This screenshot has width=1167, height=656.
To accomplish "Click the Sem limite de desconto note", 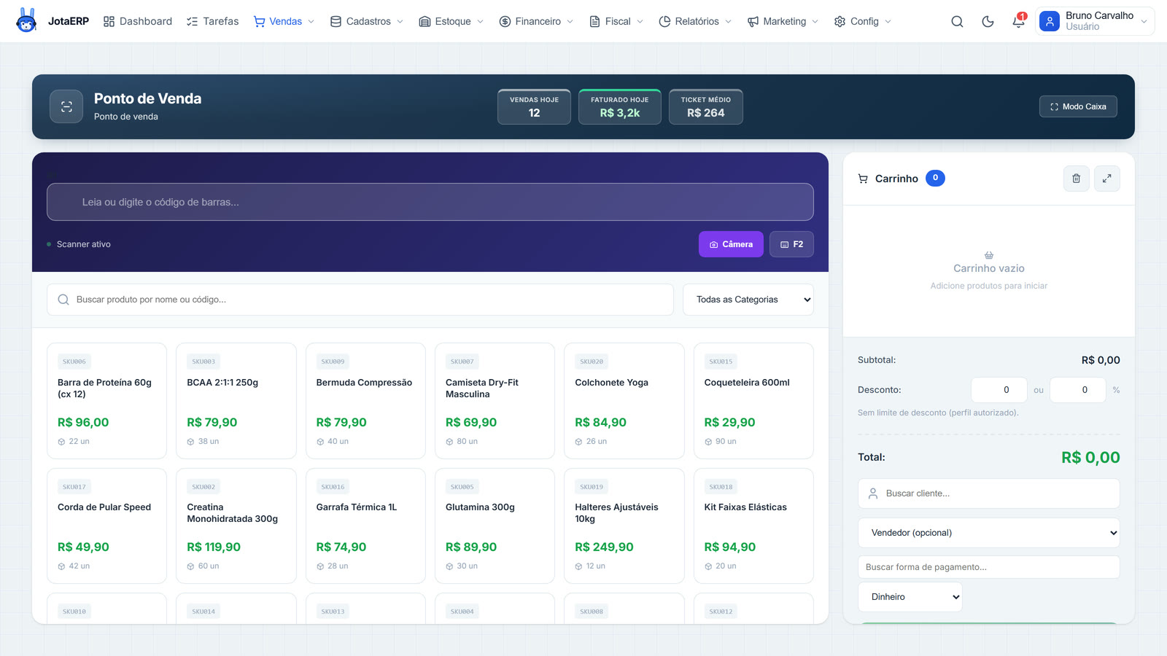I will click(938, 413).
